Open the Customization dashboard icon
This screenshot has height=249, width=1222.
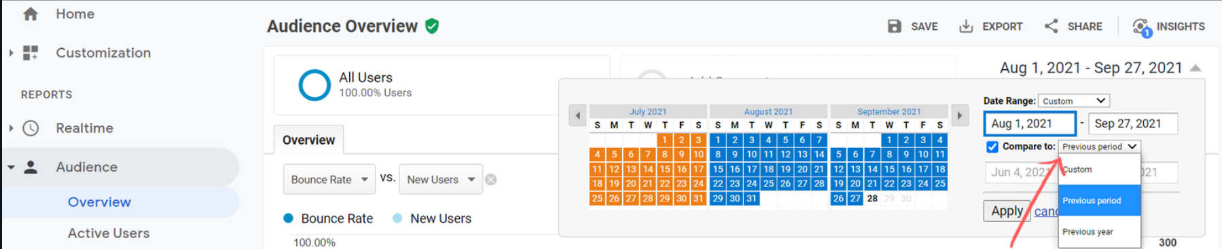click(x=31, y=52)
